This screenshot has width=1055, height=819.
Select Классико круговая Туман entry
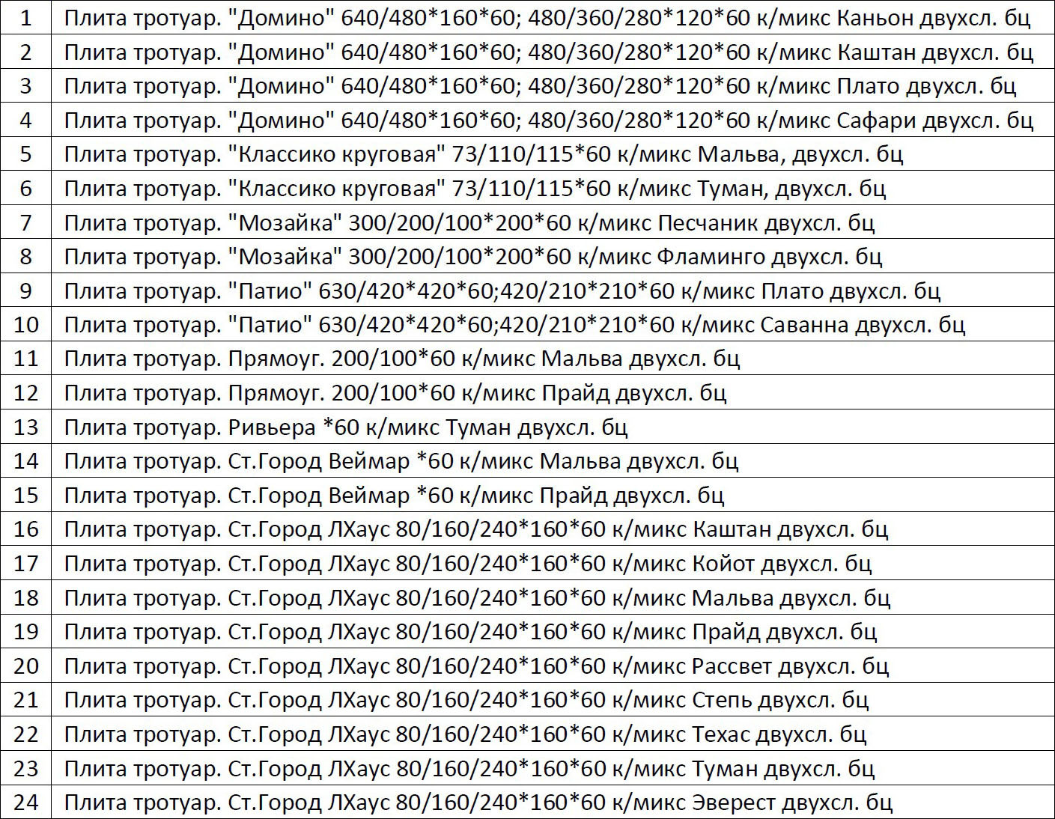475,189
